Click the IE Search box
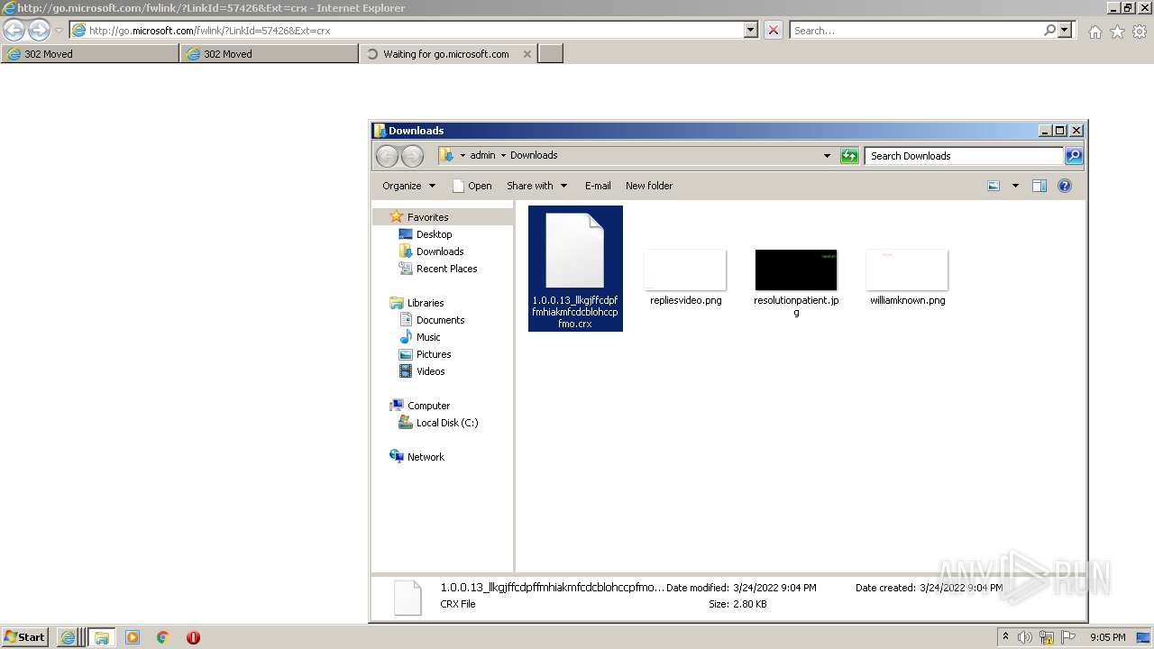This screenshot has width=1154, height=649. click(916, 31)
